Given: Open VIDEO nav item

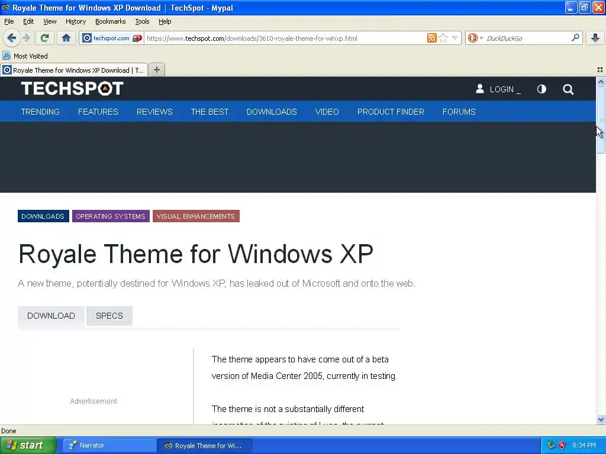Looking at the screenshot, I should pyautogui.click(x=327, y=112).
